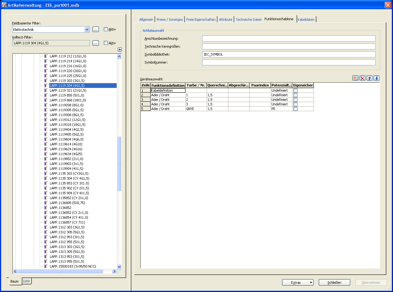The height and width of the screenshot is (292, 393).
Task: Open the Allgemein tab
Action: 146,20
